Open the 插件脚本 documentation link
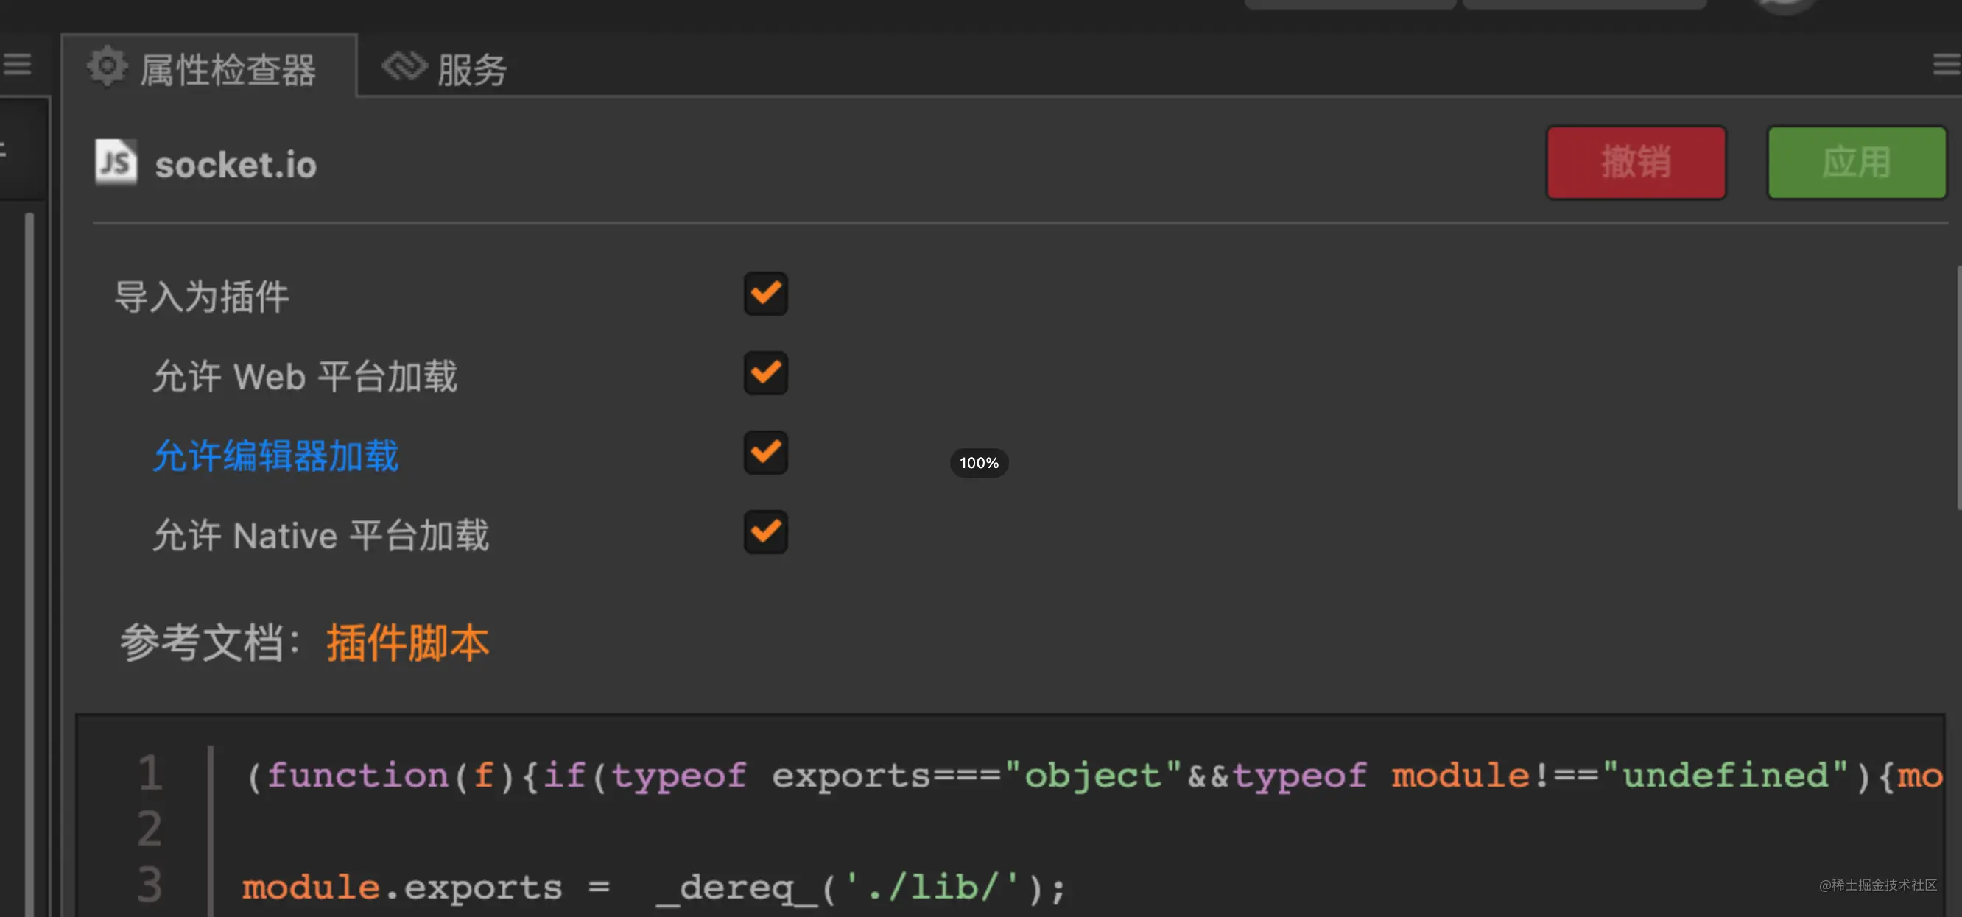1962x917 pixels. click(x=407, y=642)
